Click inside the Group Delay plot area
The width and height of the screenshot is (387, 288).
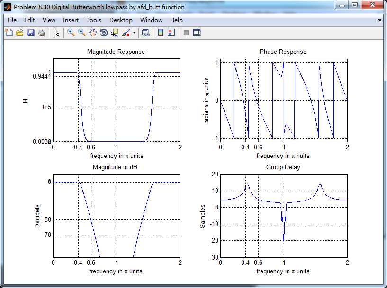[x=284, y=216]
